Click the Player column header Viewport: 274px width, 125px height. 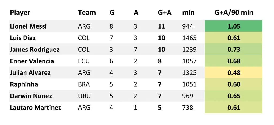tap(20, 13)
